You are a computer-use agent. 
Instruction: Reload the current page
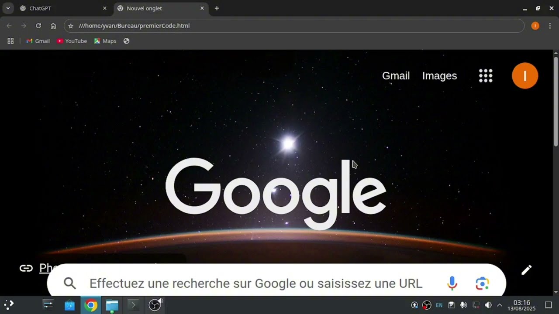pyautogui.click(x=38, y=26)
